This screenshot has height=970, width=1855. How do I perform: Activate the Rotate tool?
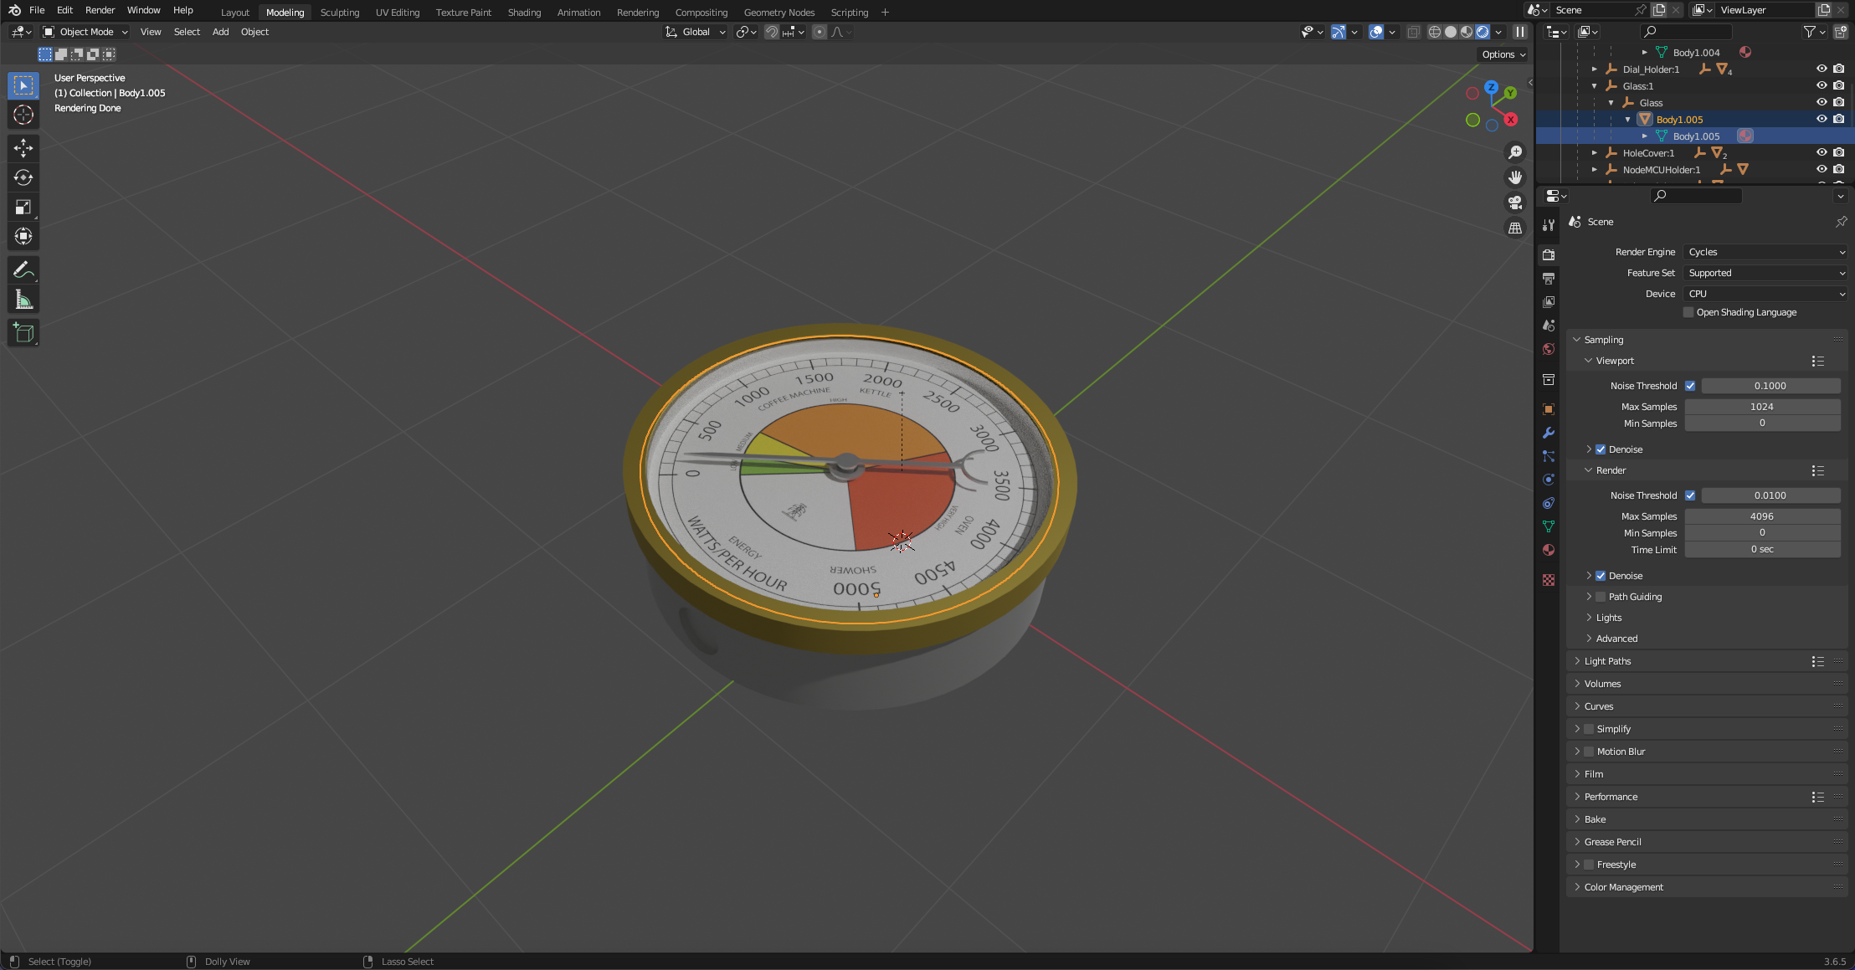coord(23,177)
